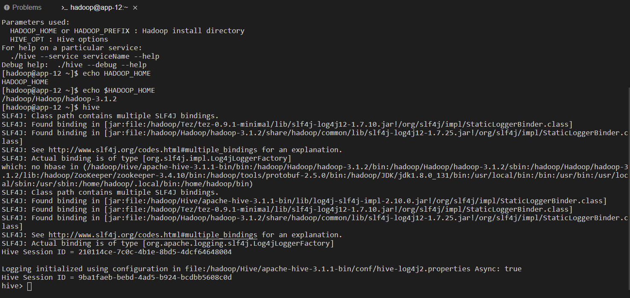The height and width of the screenshot is (298, 630).
Task: Click the ./hive --service serviceName --help text
Action: click(x=85, y=56)
